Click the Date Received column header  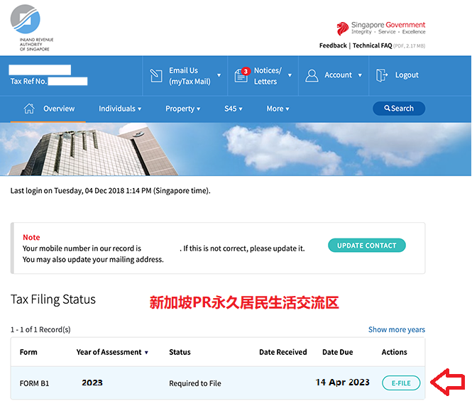pos(283,352)
